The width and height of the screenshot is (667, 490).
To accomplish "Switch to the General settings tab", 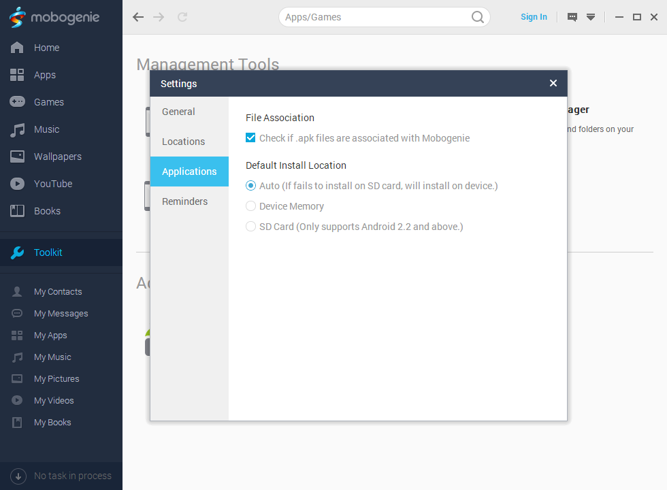I will tap(179, 112).
